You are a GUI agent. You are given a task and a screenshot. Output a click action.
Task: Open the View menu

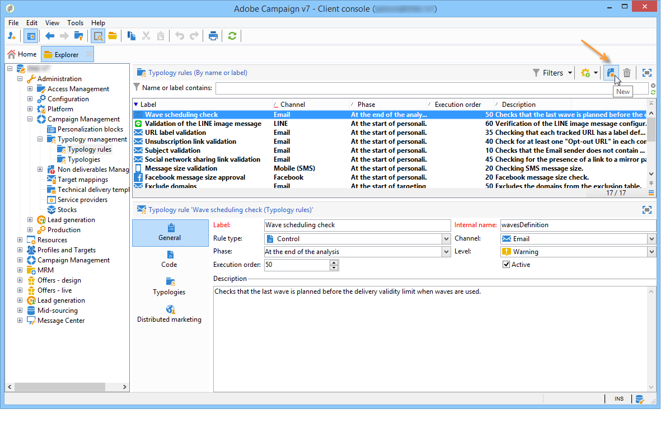coord(52,22)
